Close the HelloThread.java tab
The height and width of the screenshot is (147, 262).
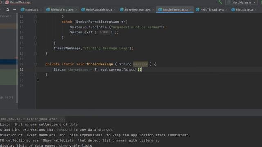point(226,10)
